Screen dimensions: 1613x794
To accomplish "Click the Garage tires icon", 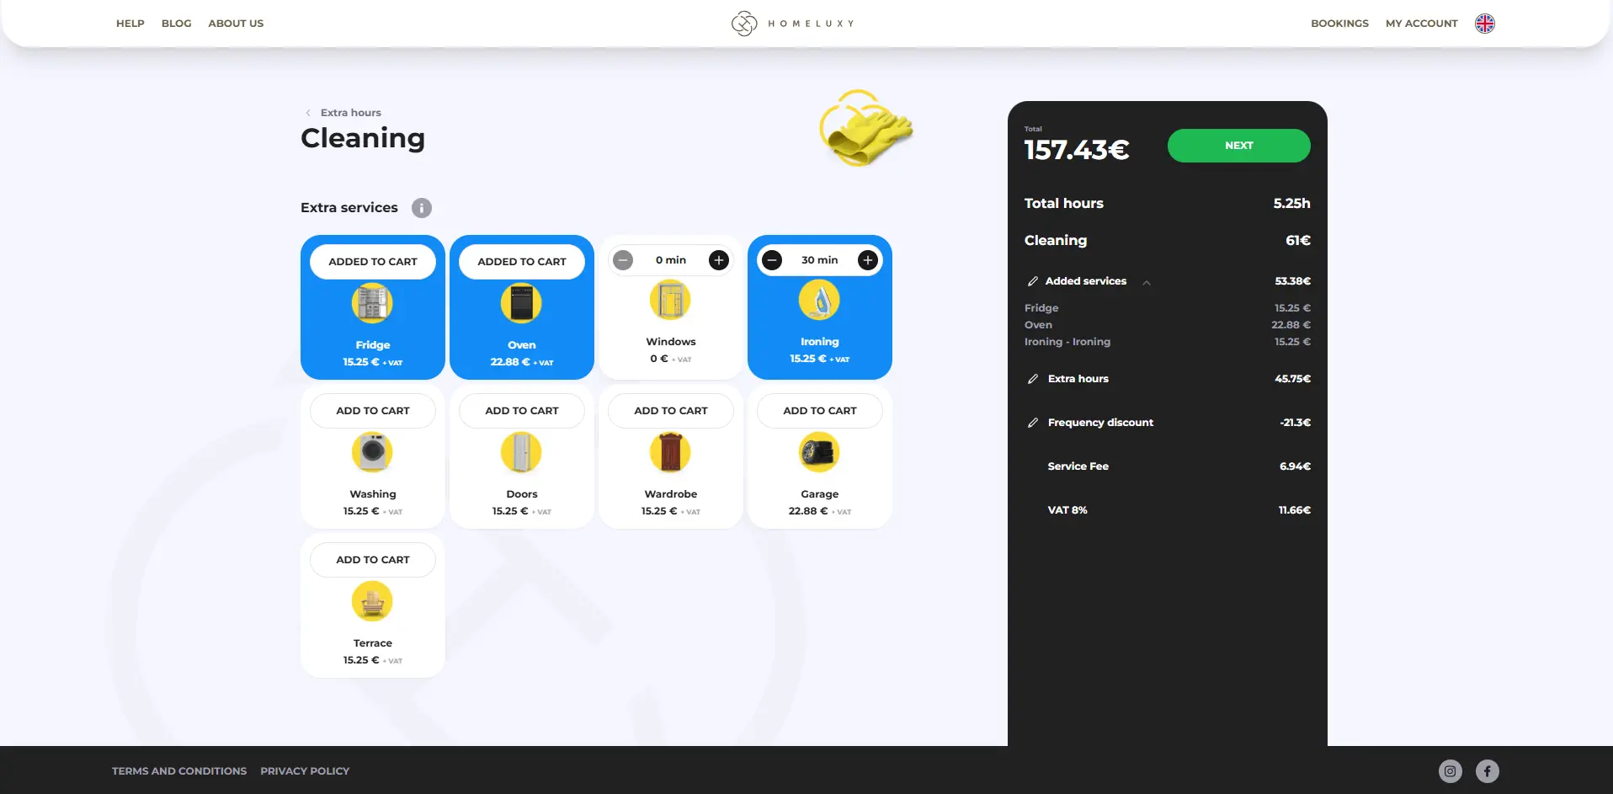I will click(819, 452).
